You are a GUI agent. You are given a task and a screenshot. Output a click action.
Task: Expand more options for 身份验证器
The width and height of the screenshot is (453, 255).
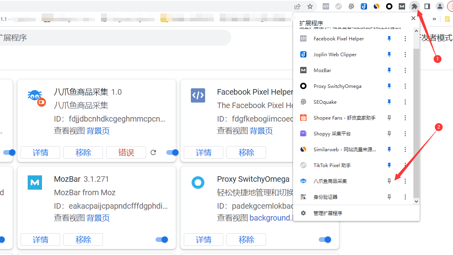click(405, 197)
